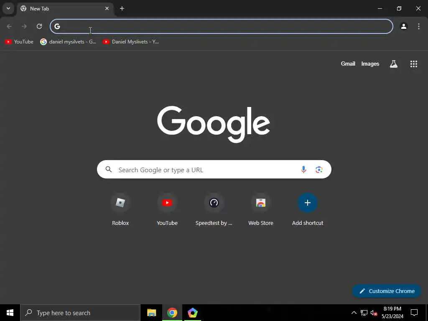Open Chrome three-dot menu
Image resolution: width=428 pixels, height=321 pixels.
[419, 26]
